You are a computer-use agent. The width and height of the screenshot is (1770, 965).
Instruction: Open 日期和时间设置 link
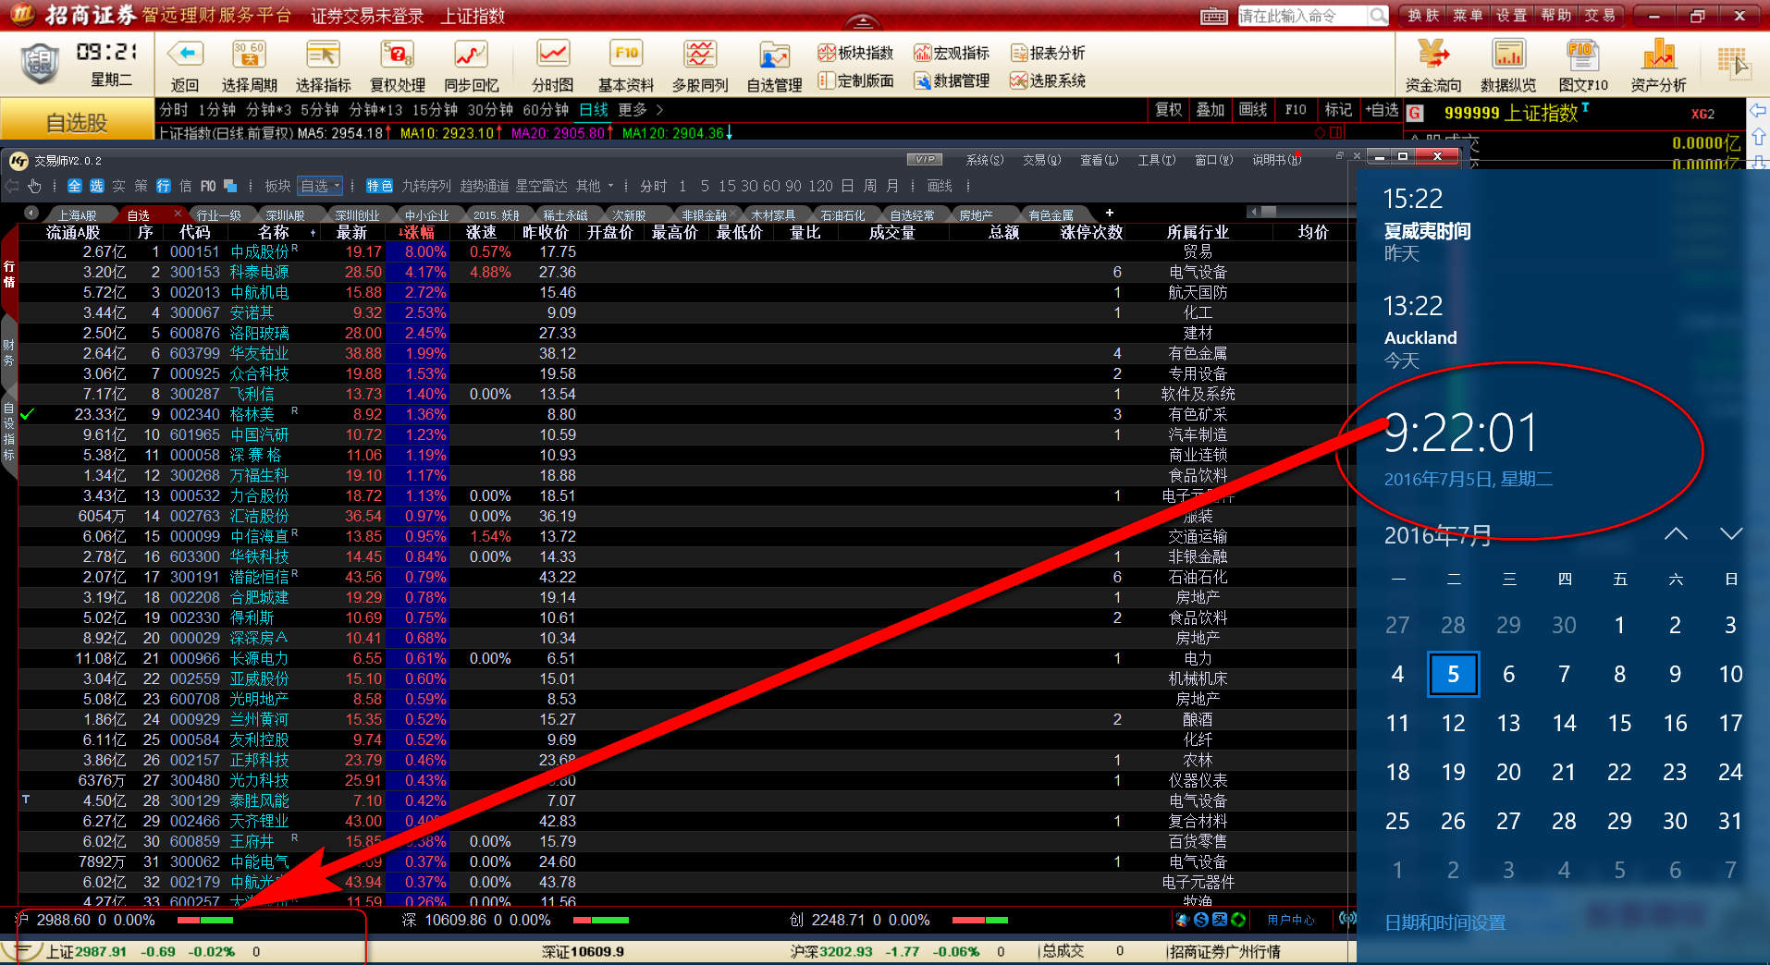(1444, 922)
